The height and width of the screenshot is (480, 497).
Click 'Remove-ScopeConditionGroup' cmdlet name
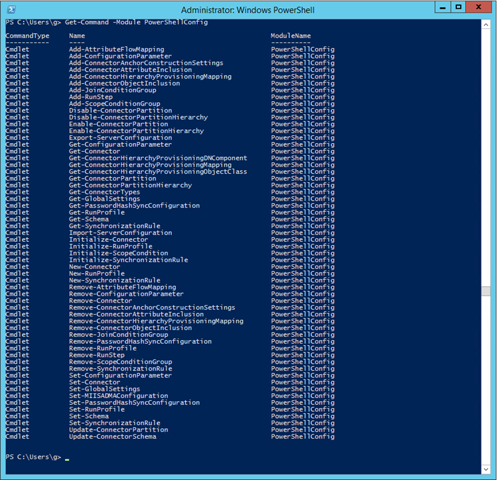tap(121, 362)
